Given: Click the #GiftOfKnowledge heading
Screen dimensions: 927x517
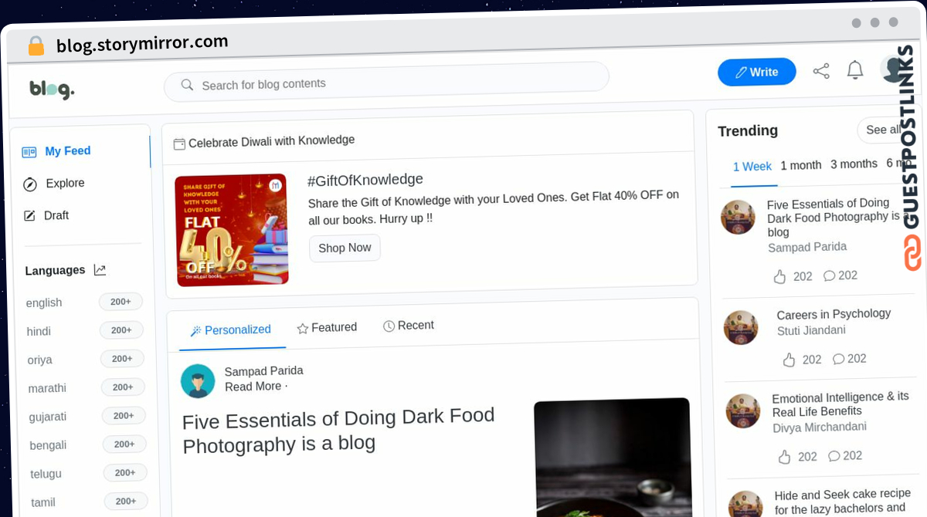Looking at the screenshot, I should pos(365,180).
